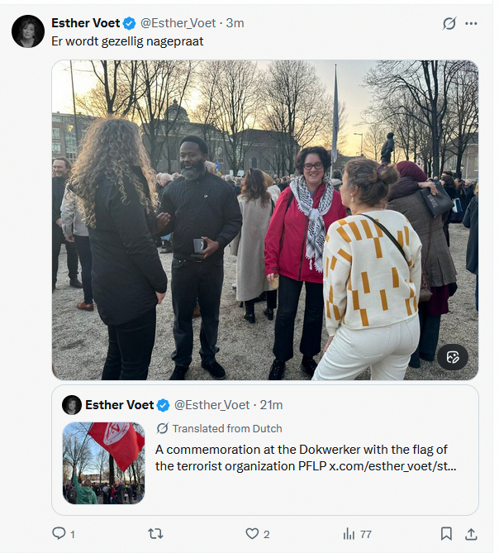Open the edit image icon on photo
Image resolution: width=499 pixels, height=553 pixels.
(x=452, y=357)
